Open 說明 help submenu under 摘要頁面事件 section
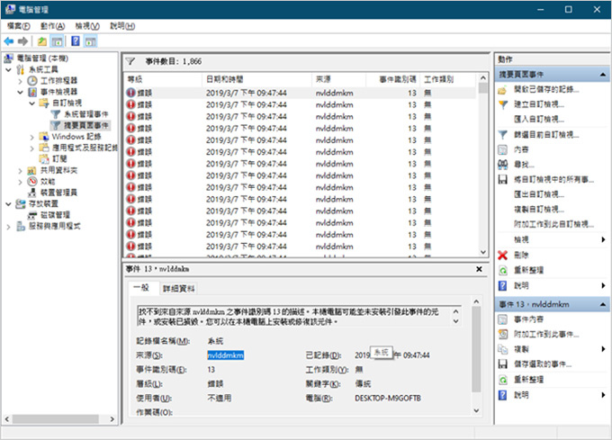 tap(603, 285)
